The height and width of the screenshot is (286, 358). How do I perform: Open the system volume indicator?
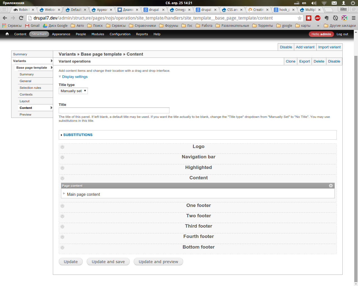pyautogui.click(x=314, y=3)
